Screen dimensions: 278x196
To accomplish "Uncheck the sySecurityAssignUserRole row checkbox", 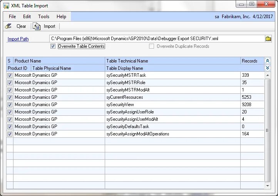I will click(10, 112).
